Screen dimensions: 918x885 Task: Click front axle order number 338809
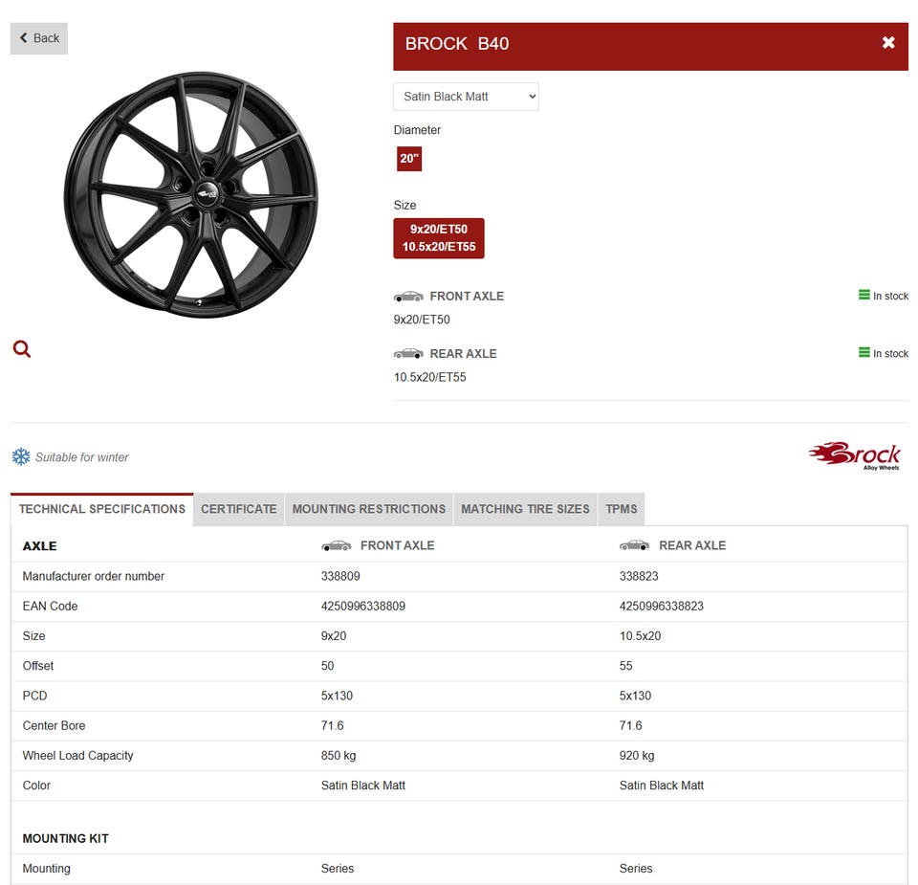(x=340, y=576)
